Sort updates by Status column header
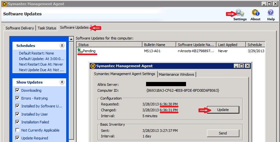Image resolution: width=280 pixels, height=142 pixels. click(x=109, y=45)
